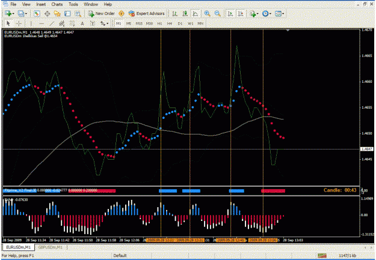This screenshot has height=260, width=376.
Task: Select the Horizontal Line drawing tool
Action: [x=42, y=23]
